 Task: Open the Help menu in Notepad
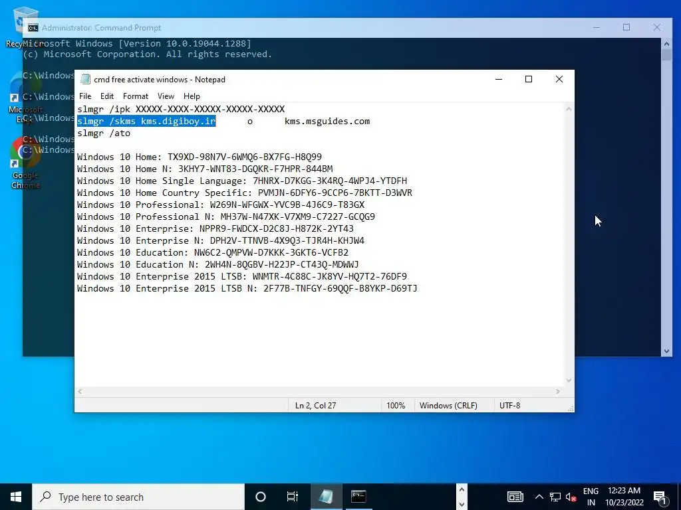(x=192, y=96)
